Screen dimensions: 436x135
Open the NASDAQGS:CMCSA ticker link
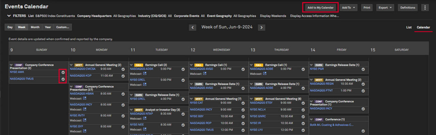tap(83, 69)
